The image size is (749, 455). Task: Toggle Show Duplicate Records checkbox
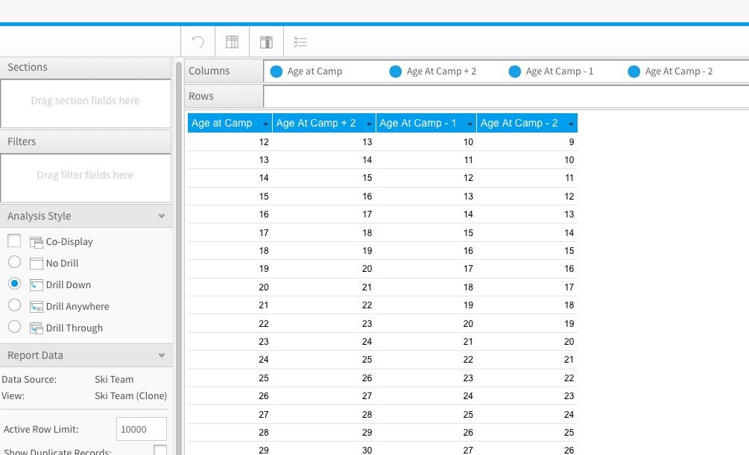160,451
